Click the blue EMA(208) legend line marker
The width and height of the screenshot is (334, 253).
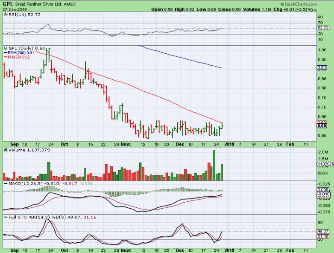click(x=5, y=52)
